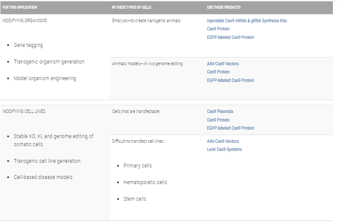Click the 'Gene tagging' bullet item

coord(28,45)
